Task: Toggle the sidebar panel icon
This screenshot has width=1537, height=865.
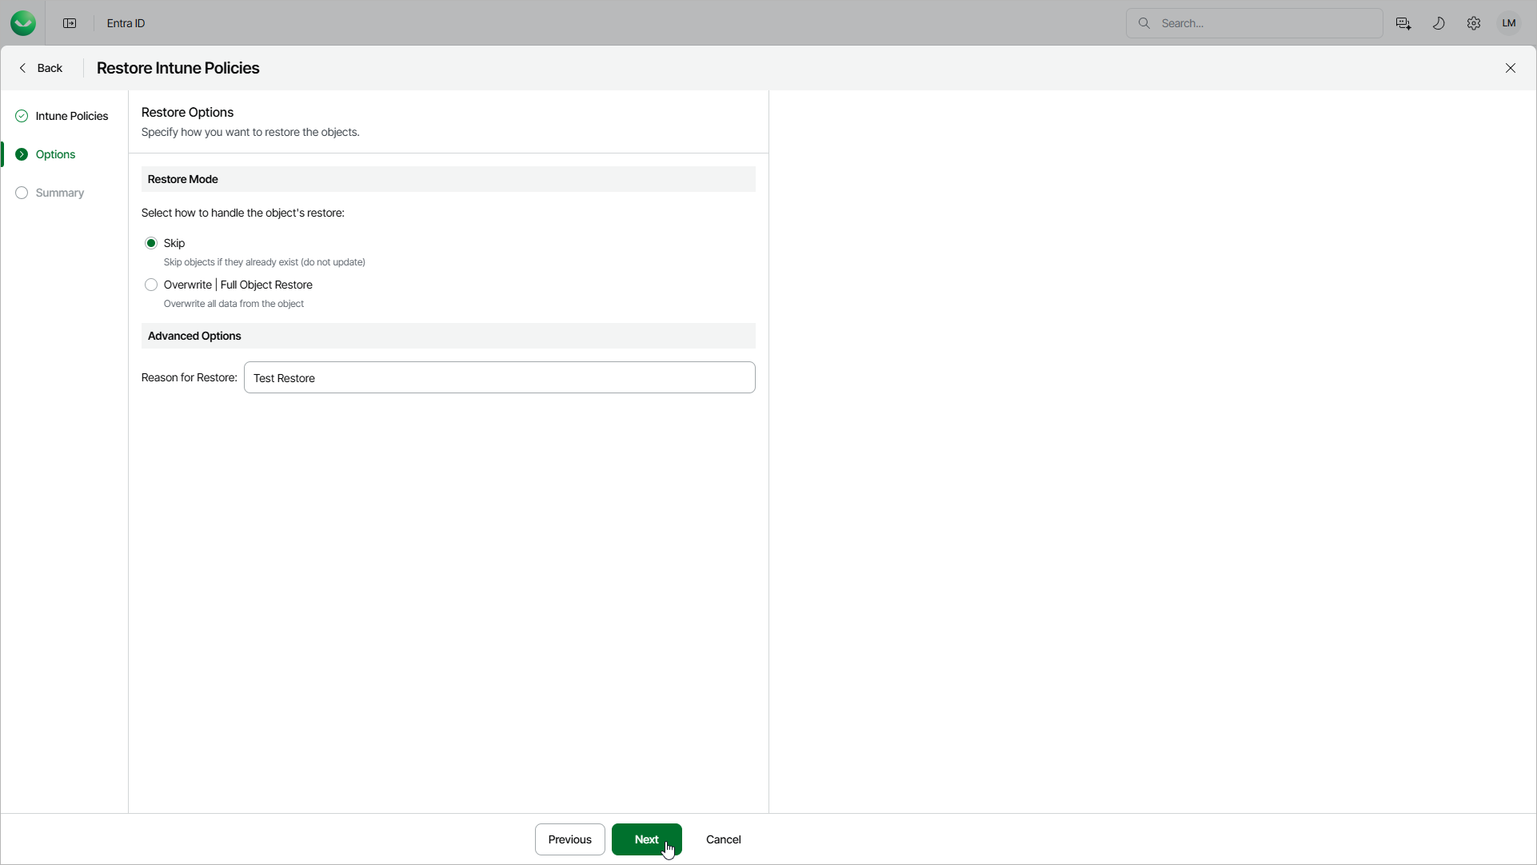Action: tap(70, 23)
